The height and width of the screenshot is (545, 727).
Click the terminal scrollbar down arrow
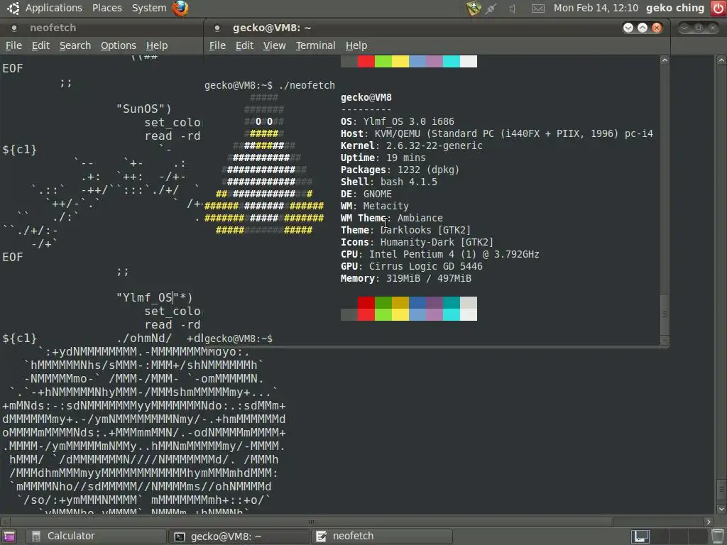coord(665,341)
